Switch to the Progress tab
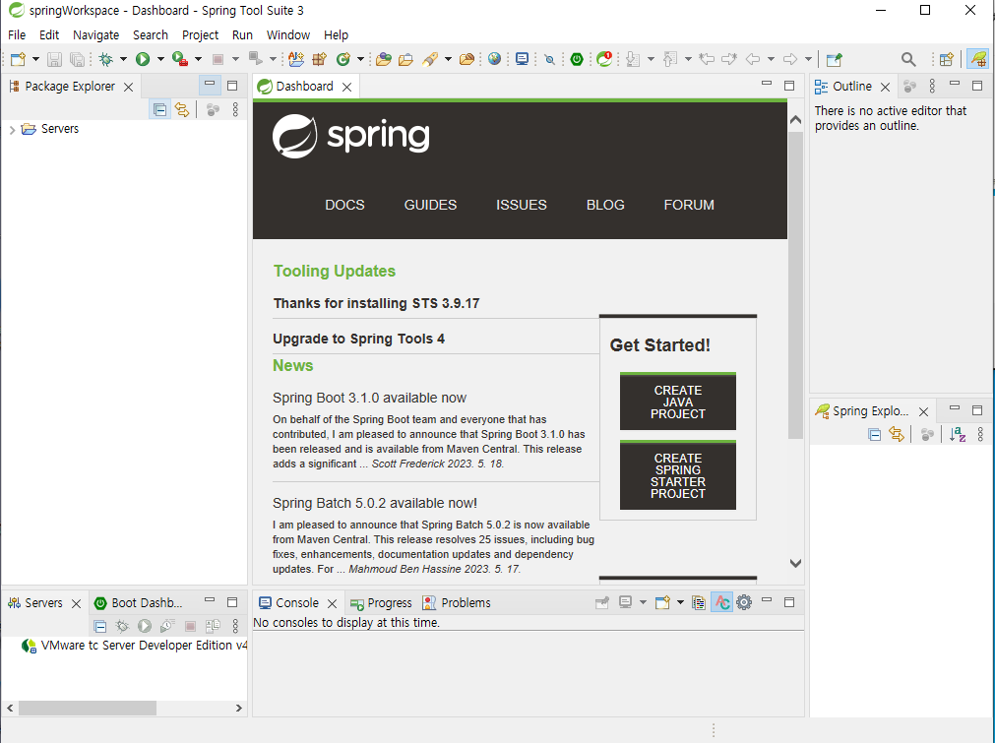 (x=381, y=603)
